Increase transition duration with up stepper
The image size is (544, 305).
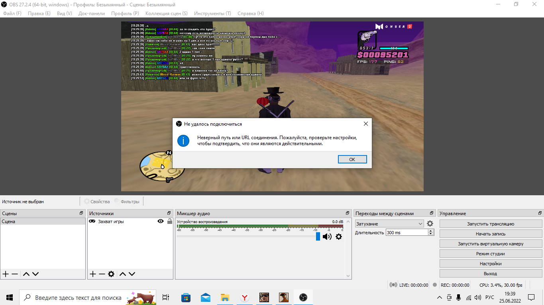(x=431, y=231)
